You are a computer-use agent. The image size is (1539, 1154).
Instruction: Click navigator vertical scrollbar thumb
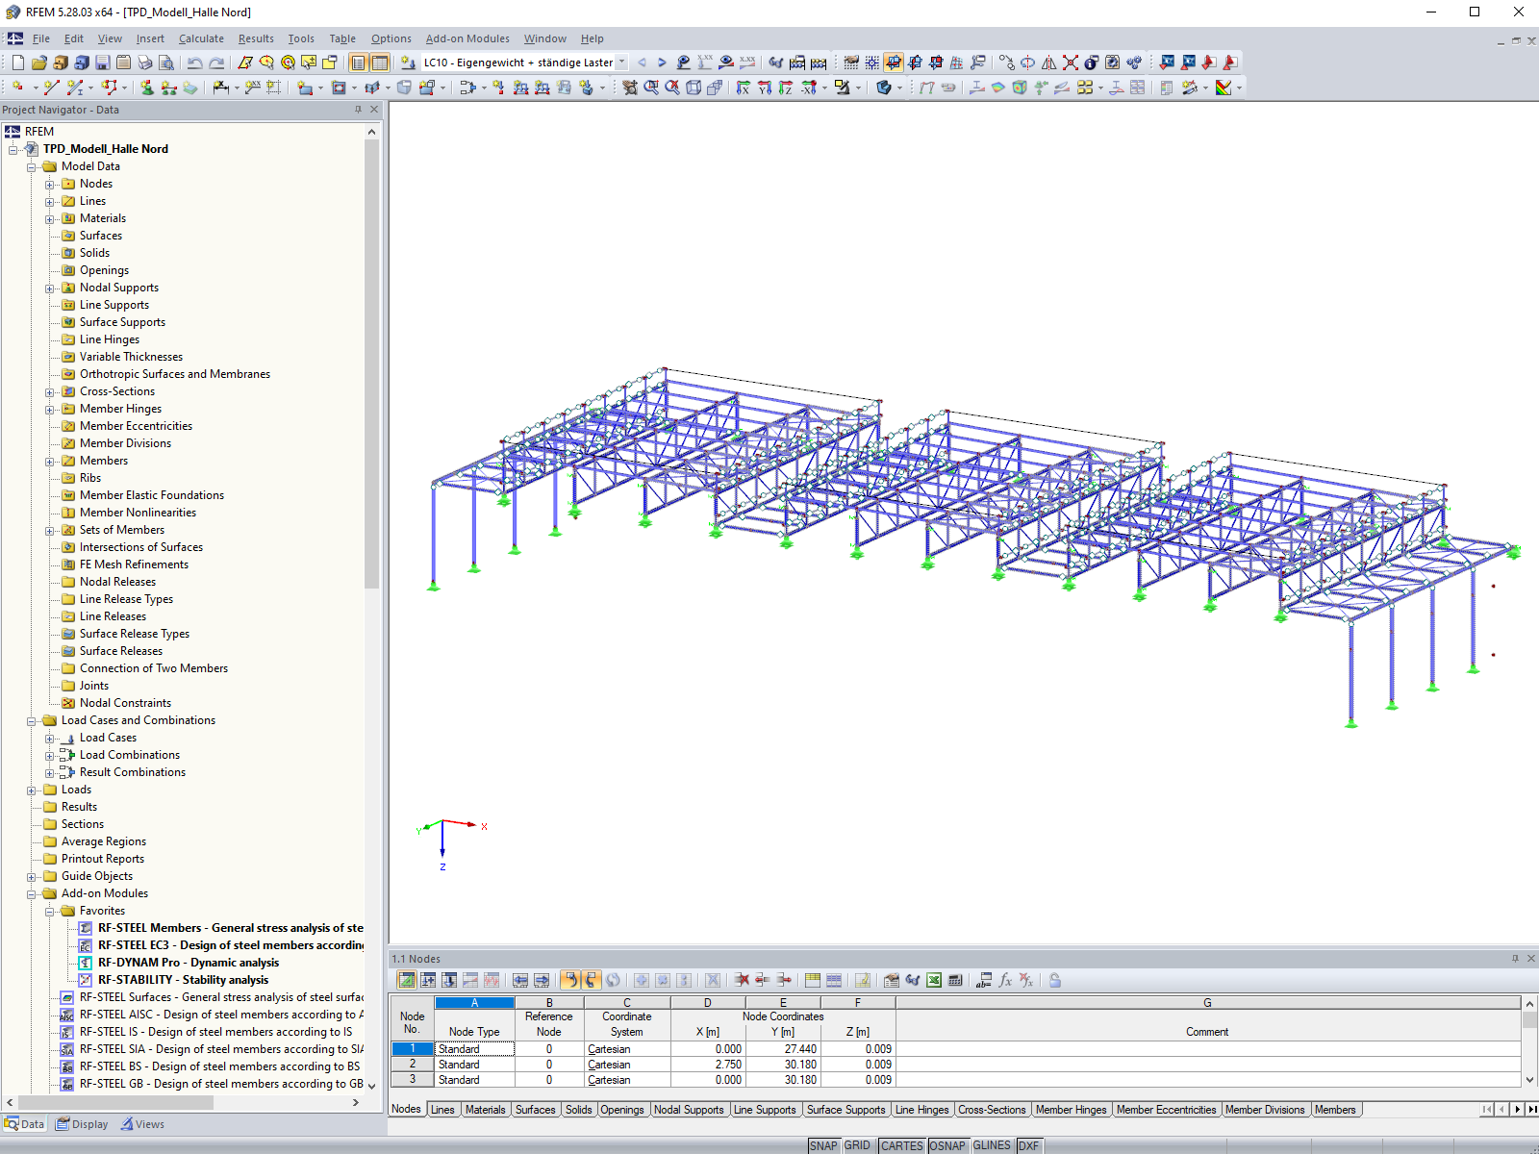(x=372, y=364)
